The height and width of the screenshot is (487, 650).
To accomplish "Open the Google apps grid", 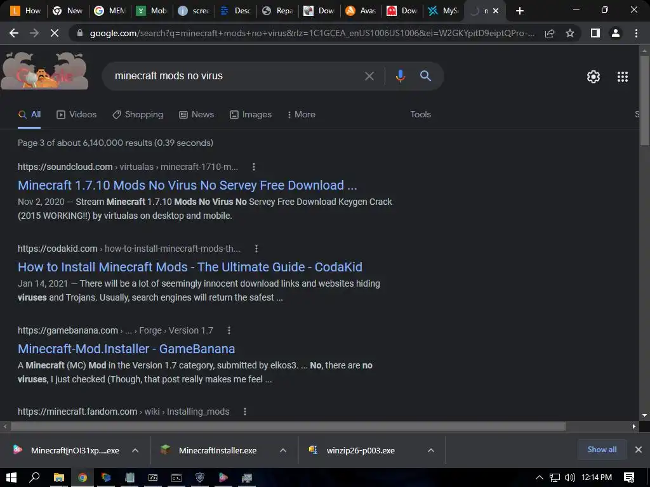I will [x=623, y=77].
